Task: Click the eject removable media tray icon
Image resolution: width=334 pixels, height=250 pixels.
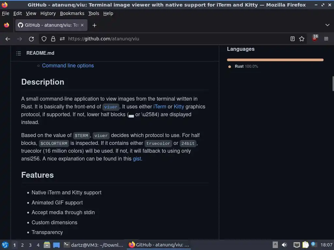Action: pyautogui.click(x=275, y=245)
